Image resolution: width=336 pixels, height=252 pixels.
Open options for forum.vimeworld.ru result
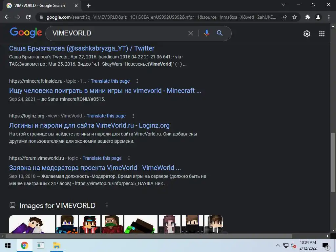click(129, 158)
